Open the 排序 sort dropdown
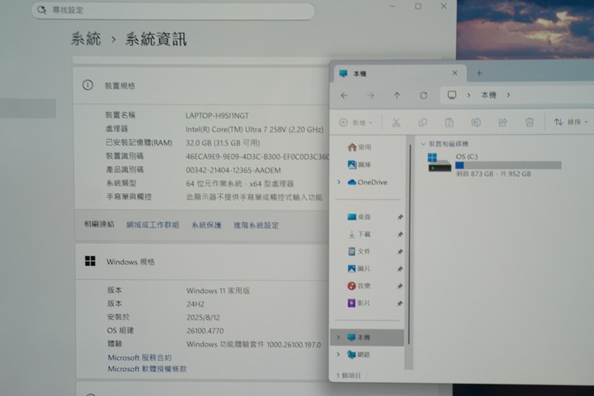The height and width of the screenshot is (396, 594). click(571, 122)
